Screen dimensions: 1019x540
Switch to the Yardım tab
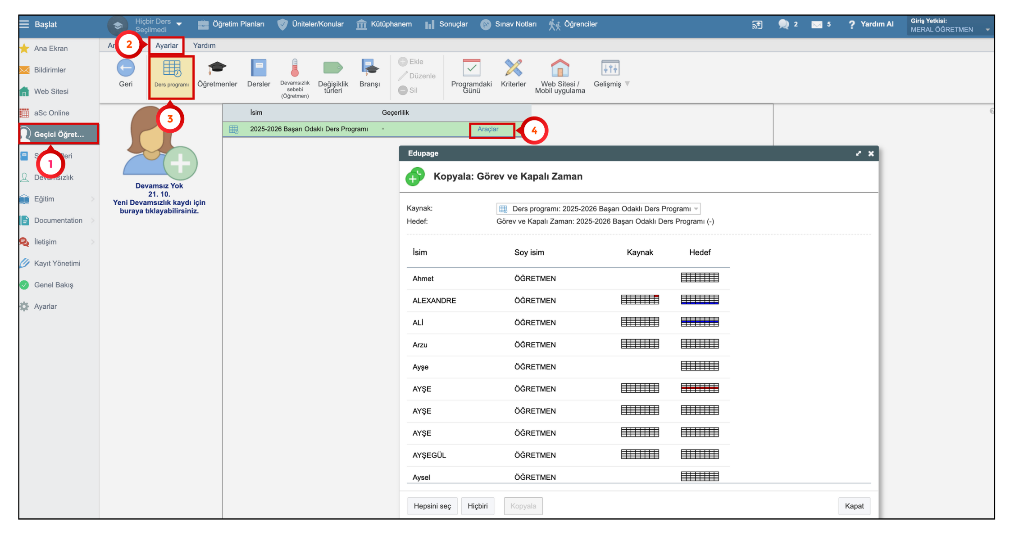pyautogui.click(x=204, y=45)
